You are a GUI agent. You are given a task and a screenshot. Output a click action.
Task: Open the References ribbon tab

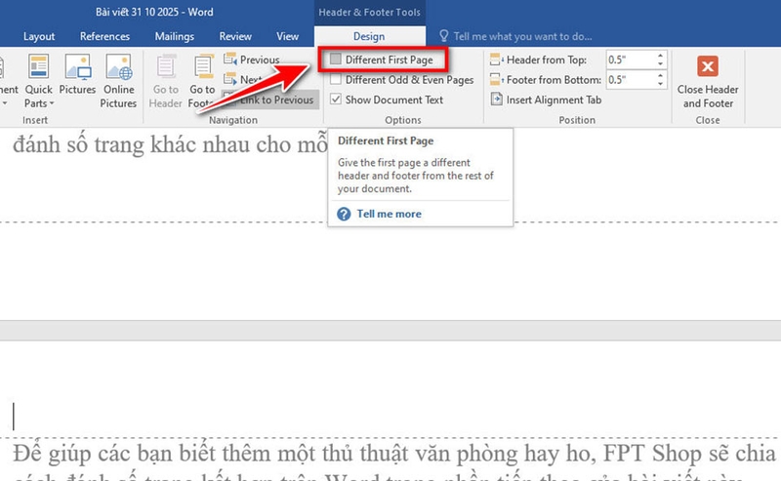(104, 36)
